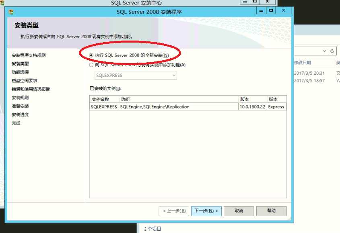Click the 下一步(N) next button
Screen dimensions: 340x233
pyautogui.click(x=206, y=211)
